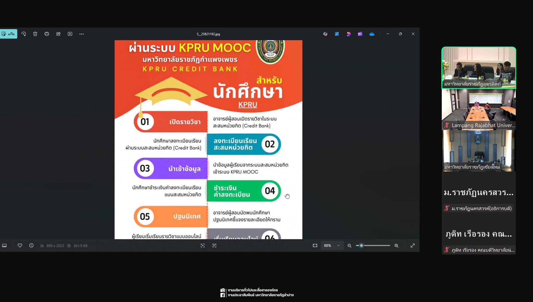Click the zoom out magnifier icon

pyautogui.click(x=350, y=245)
